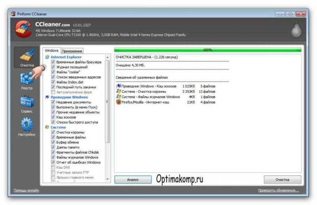
Task: Click the scroll down arrow of the options list
Action: click(107, 179)
